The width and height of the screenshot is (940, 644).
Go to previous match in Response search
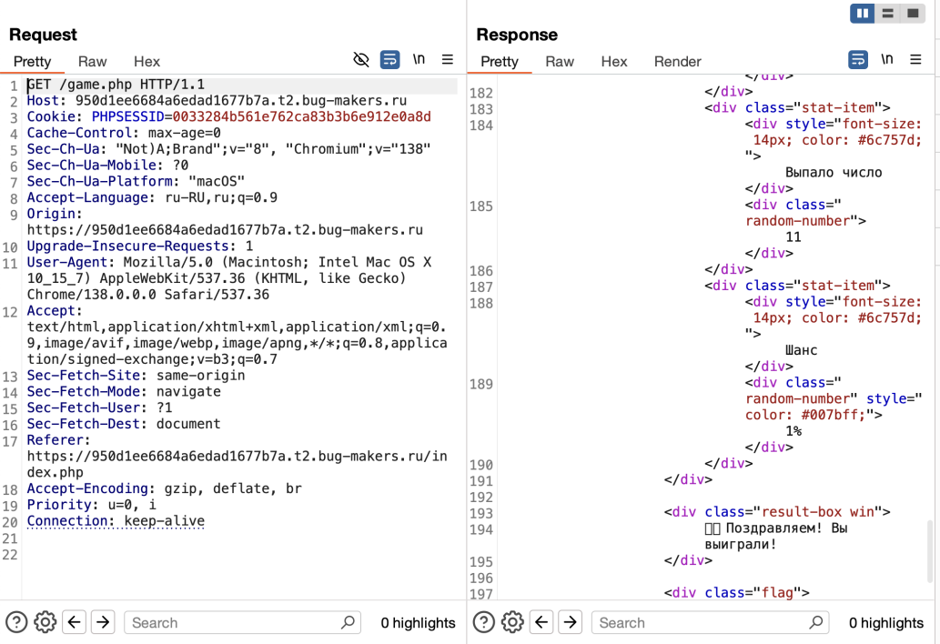coord(541,622)
